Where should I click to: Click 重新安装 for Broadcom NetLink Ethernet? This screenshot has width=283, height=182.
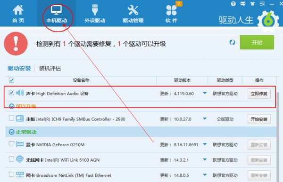coord(259,175)
